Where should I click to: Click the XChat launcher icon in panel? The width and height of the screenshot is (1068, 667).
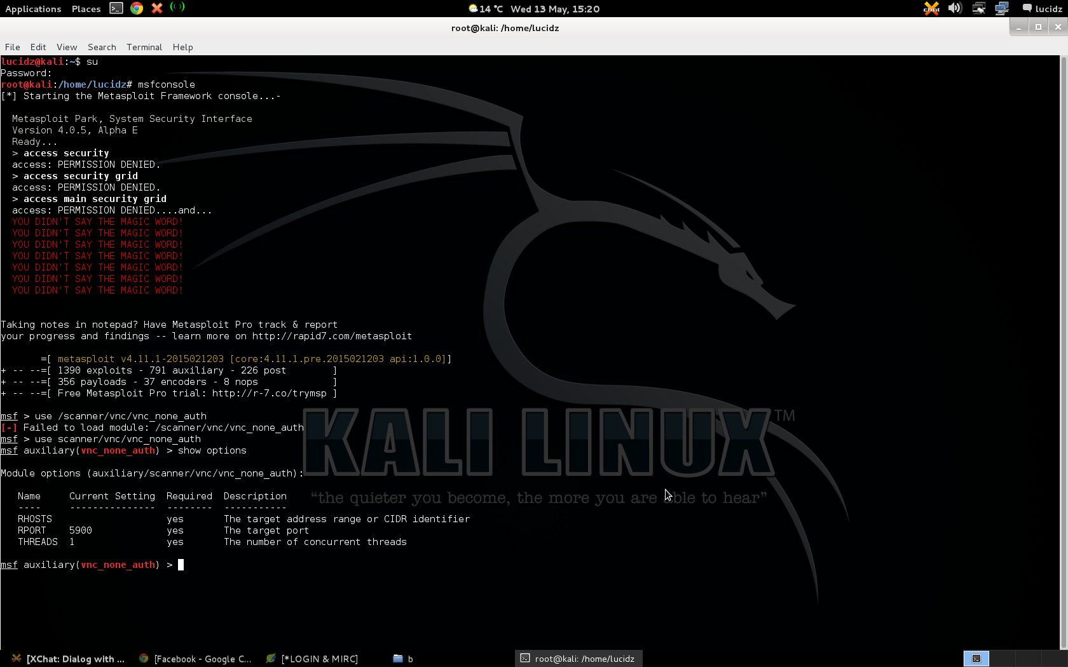tap(157, 8)
